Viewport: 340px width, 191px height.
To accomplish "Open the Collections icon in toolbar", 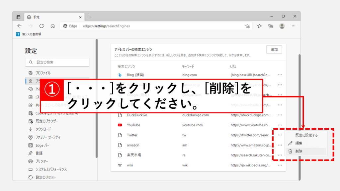I will click(271, 26).
